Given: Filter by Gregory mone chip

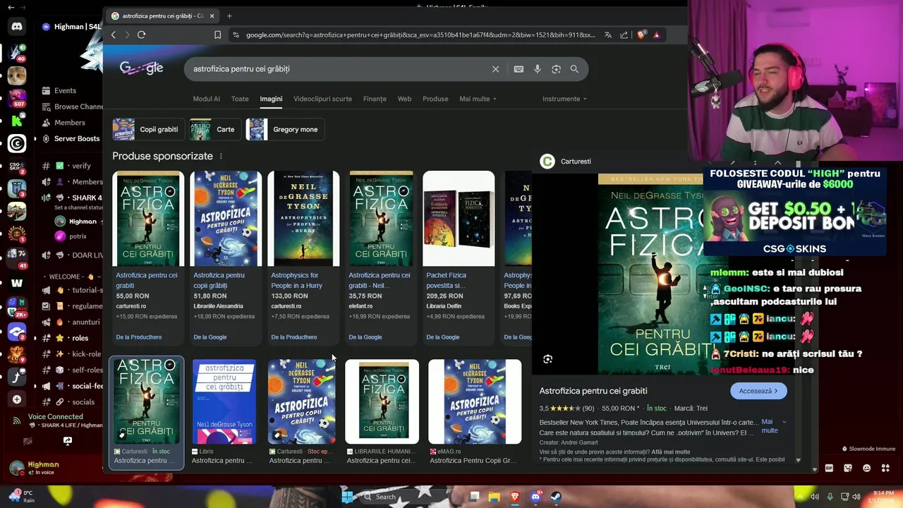Looking at the screenshot, I should (284, 129).
